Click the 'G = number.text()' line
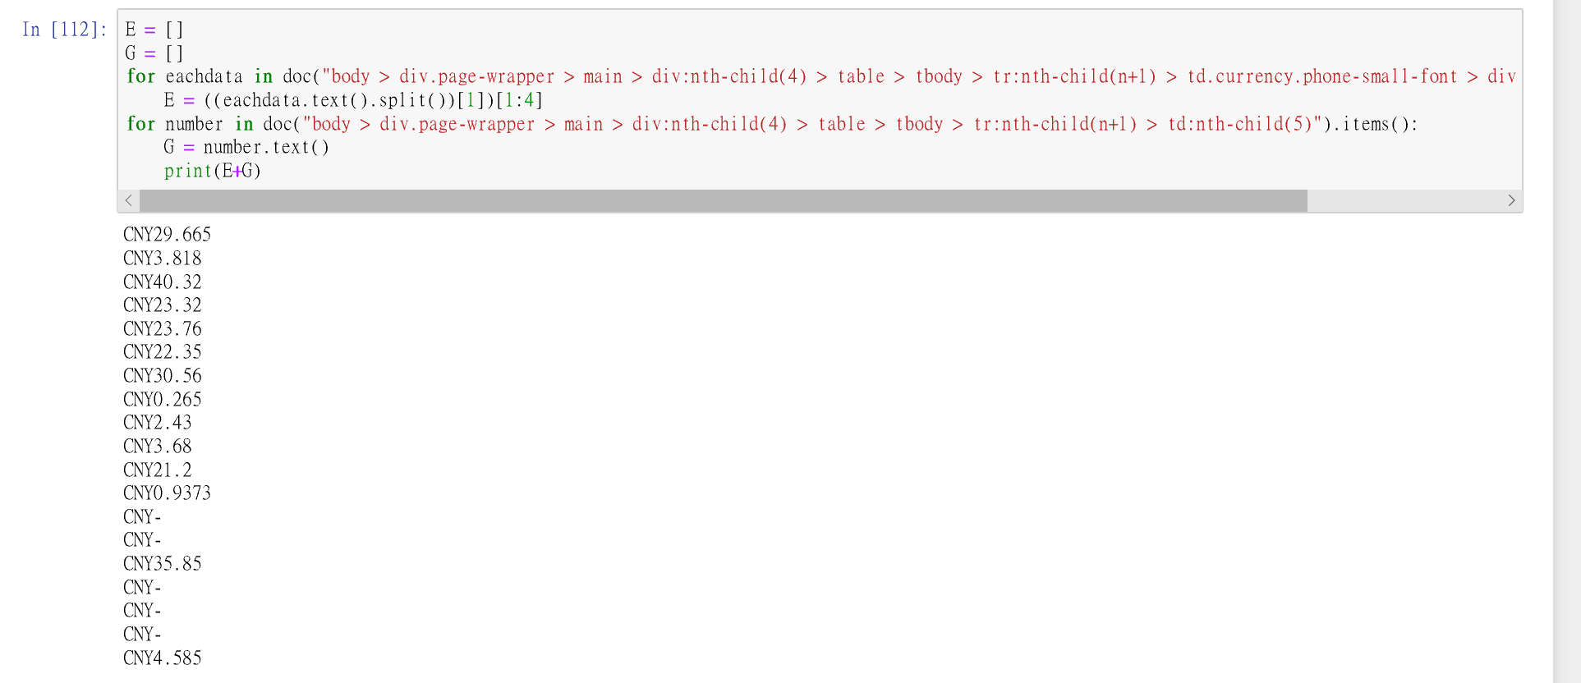This screenshot has height=683, width=1581. [x=246, y=147]
